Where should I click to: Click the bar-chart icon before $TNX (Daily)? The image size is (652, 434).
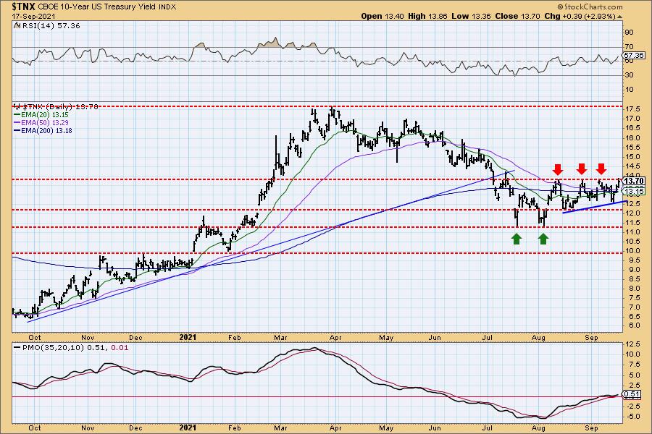(x=17, y=106)
